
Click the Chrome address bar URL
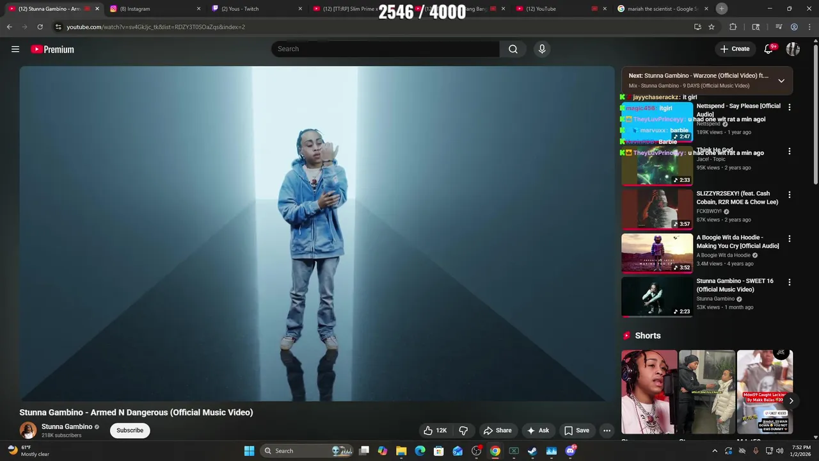coord(155,27)
